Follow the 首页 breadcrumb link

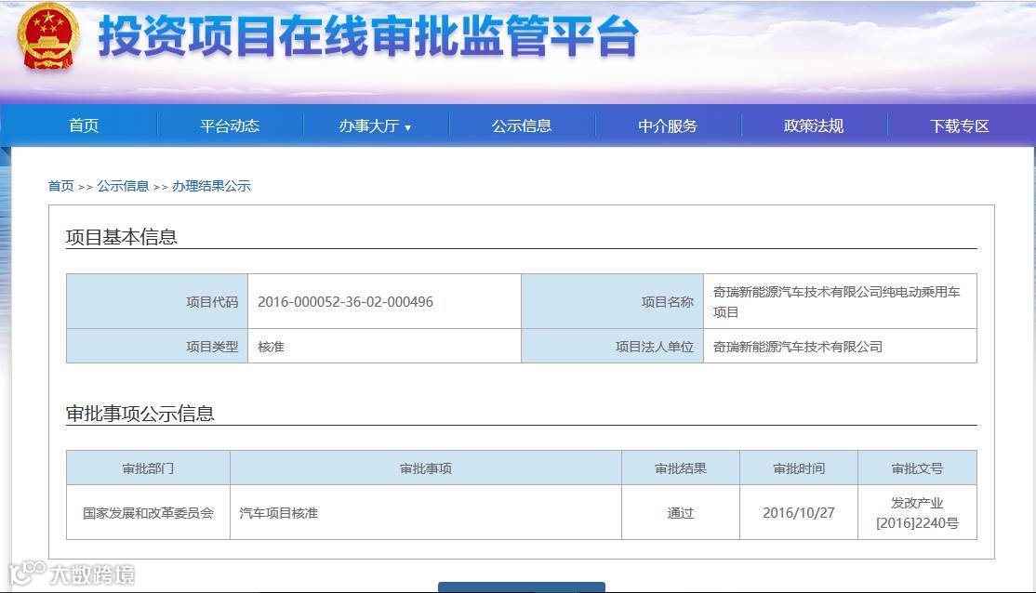click(60, 186)
